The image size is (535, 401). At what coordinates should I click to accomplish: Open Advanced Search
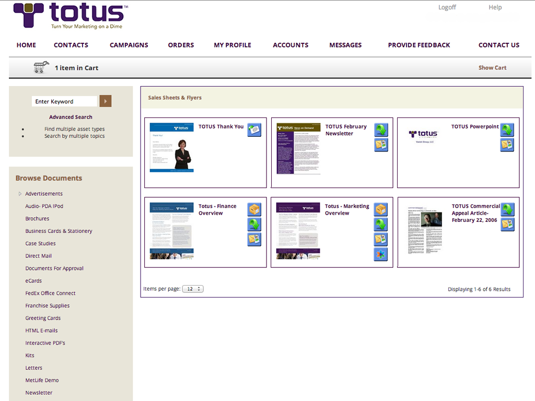coord(71,117)
